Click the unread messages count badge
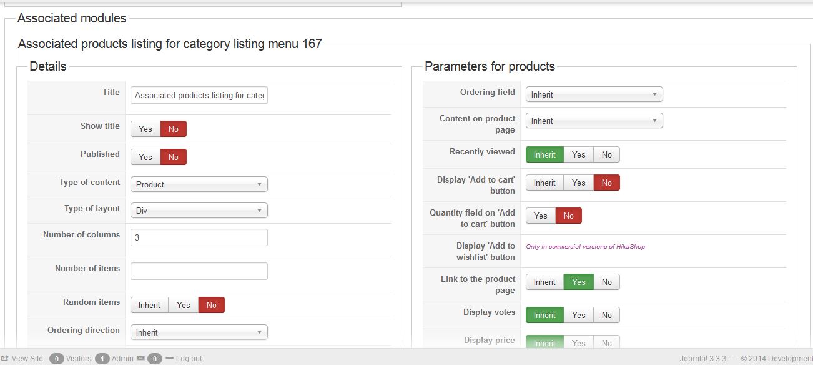 [154, 359]
